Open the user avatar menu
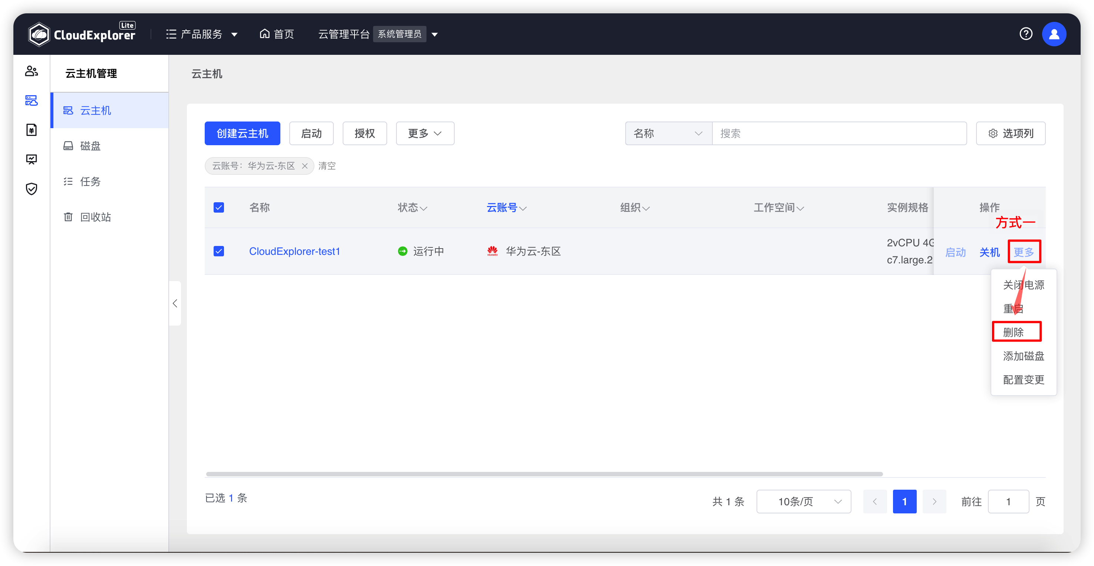Screen dimensions: 1094x566 tap(1054, 34)
